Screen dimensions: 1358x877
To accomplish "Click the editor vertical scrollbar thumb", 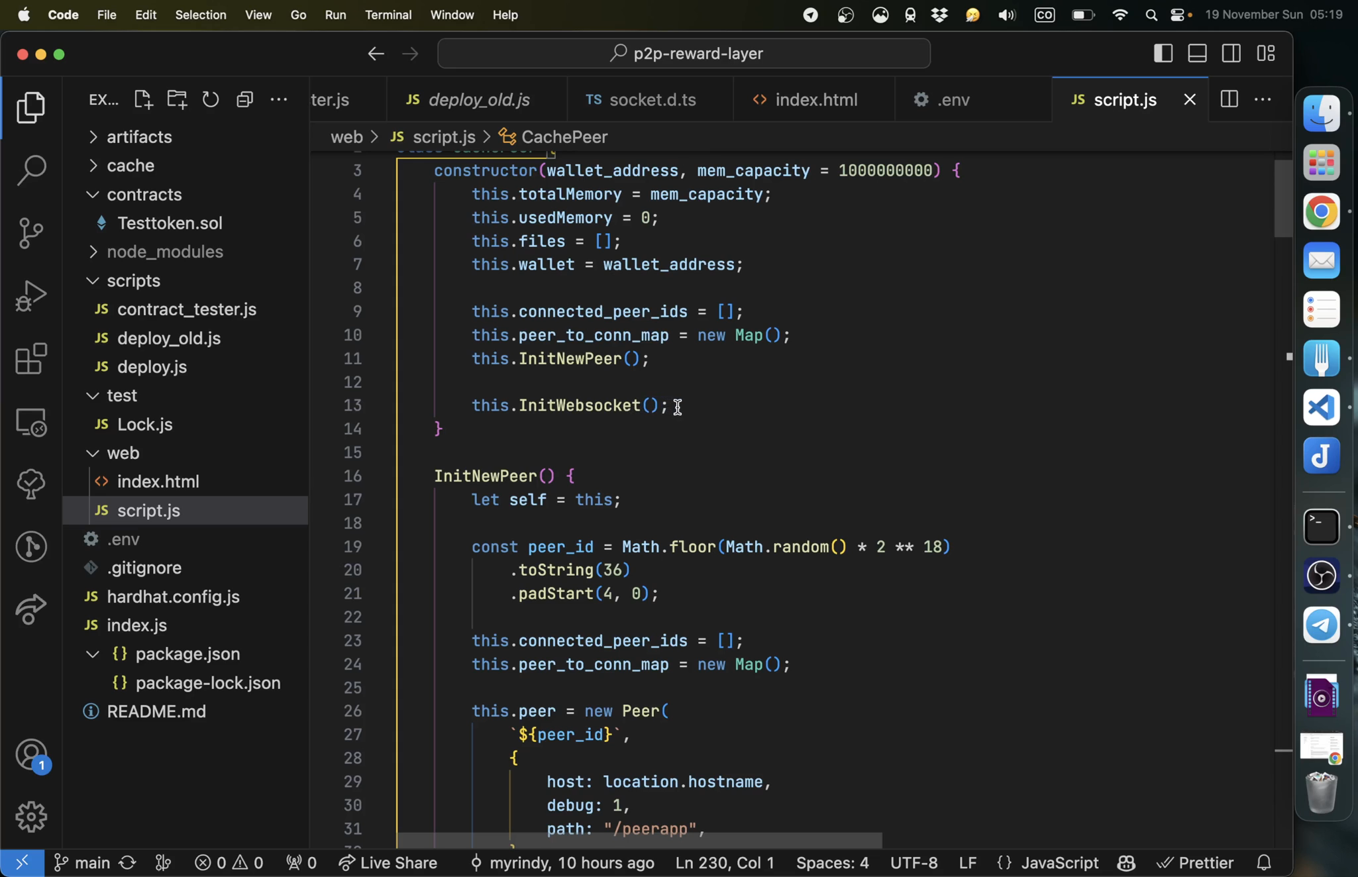I will click(1283, 199).
